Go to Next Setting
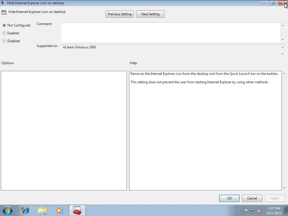 point(150,14)
